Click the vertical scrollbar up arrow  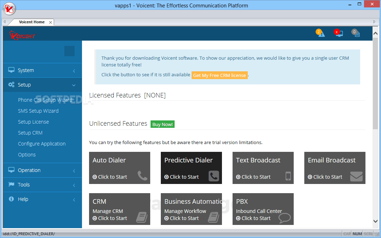375,34
